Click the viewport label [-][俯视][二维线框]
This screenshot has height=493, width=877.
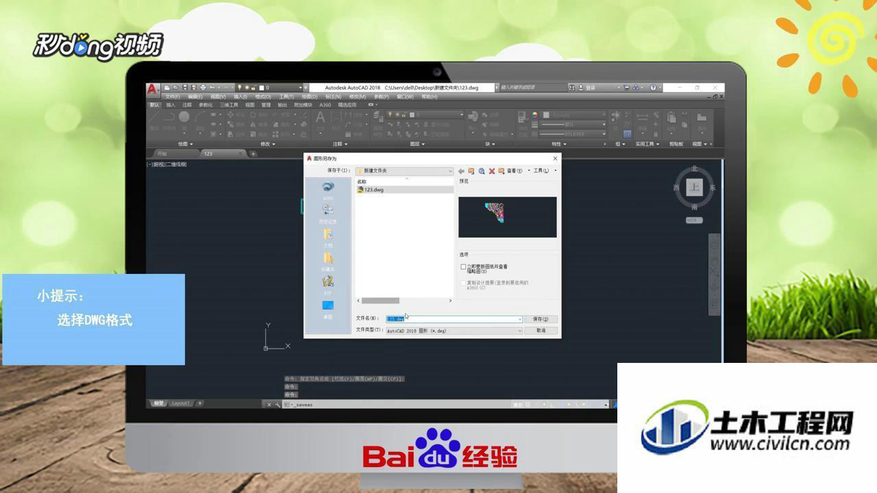coord(166,164)
